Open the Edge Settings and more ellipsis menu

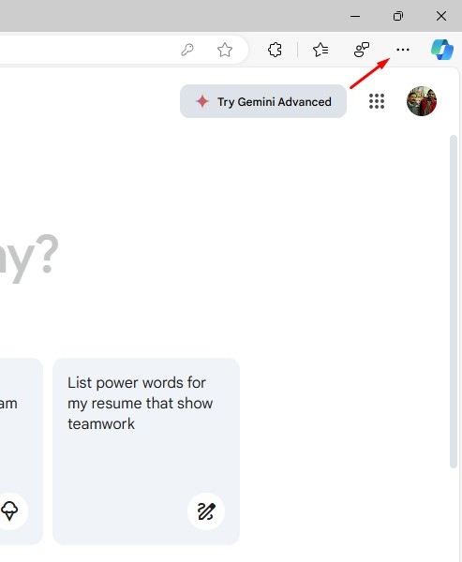tap(403, 50)
